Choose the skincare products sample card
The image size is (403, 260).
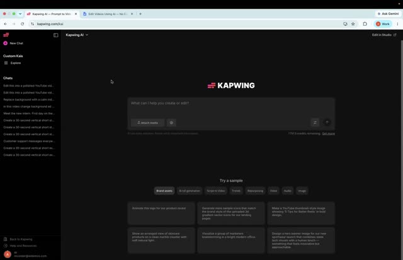[x=161, y=241]
